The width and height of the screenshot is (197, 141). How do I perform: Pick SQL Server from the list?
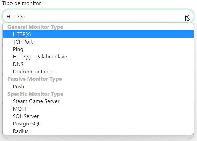[98, 116]
